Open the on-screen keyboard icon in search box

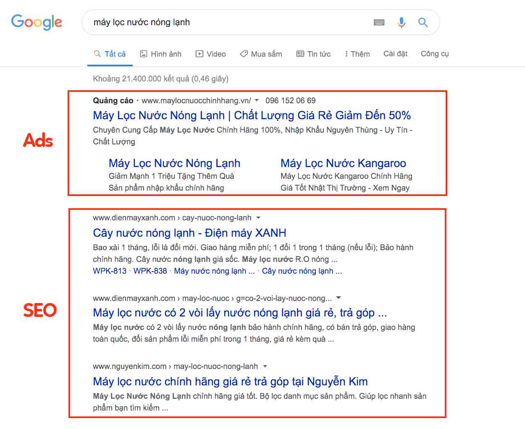click(x=379, y=22)
